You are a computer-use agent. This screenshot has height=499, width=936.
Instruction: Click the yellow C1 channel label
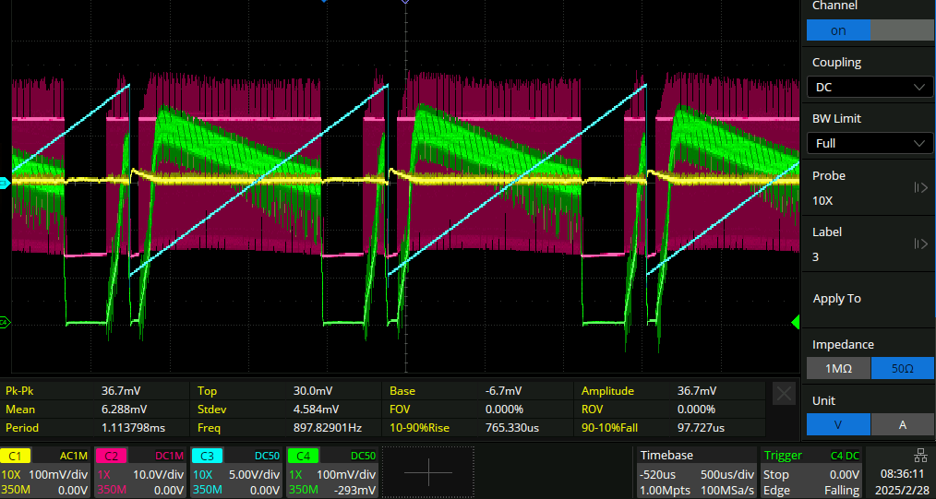click(16, 456)
